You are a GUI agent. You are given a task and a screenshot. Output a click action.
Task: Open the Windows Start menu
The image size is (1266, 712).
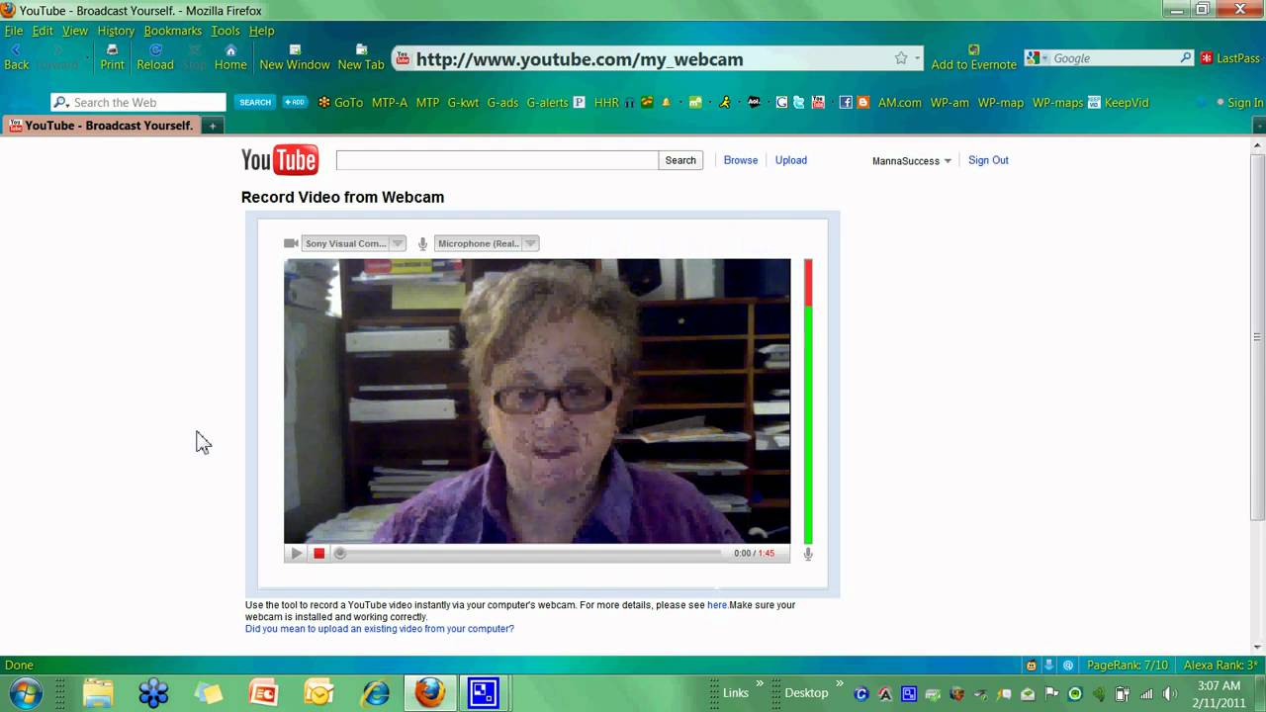coord(25,693)
